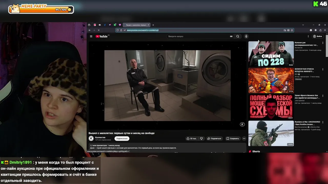Screen dimensions: 328x184
Task: Bookmark this page with the star icon
Action: pos(292,30)
